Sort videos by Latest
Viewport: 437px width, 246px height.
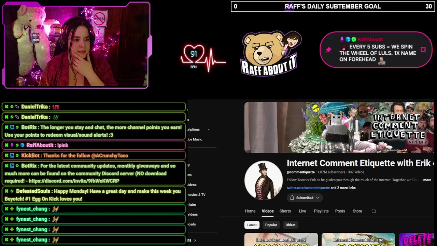tap(252, 225)
